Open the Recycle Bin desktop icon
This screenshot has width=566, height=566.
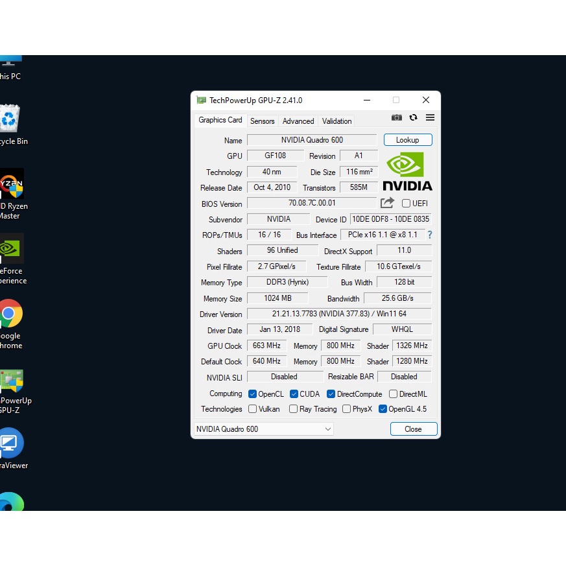[9, 119]
